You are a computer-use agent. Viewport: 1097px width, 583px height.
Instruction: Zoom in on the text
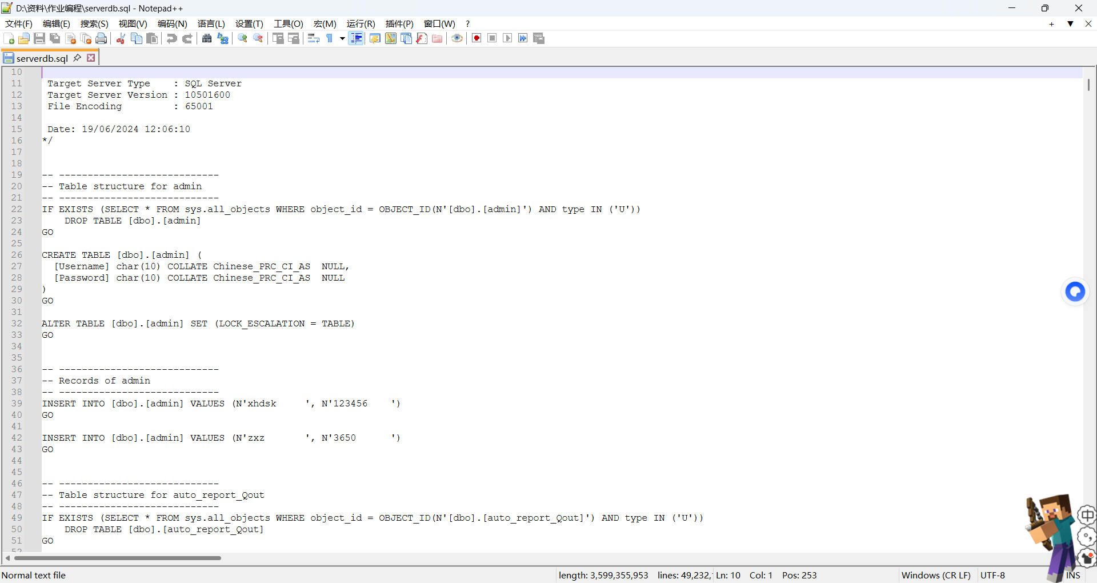(x=242, y=38)
